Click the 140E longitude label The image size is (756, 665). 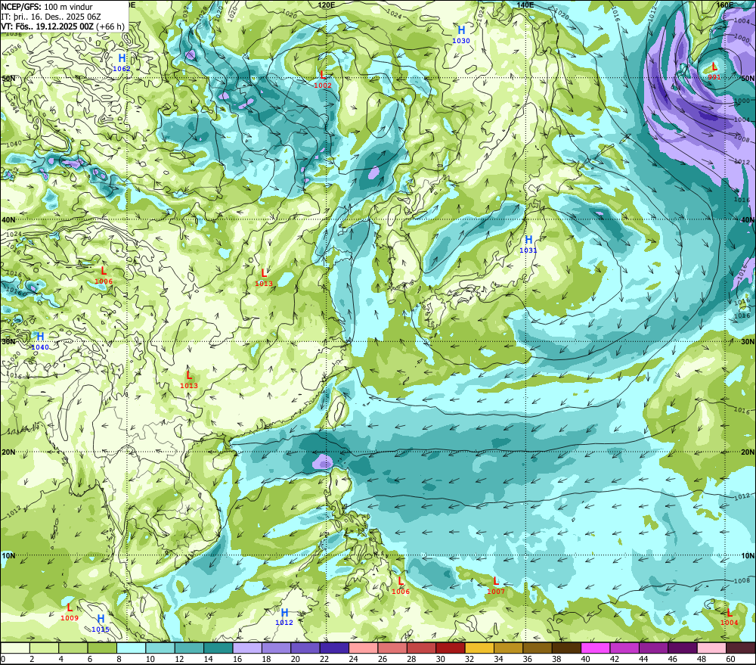click(x=525, y=5)
